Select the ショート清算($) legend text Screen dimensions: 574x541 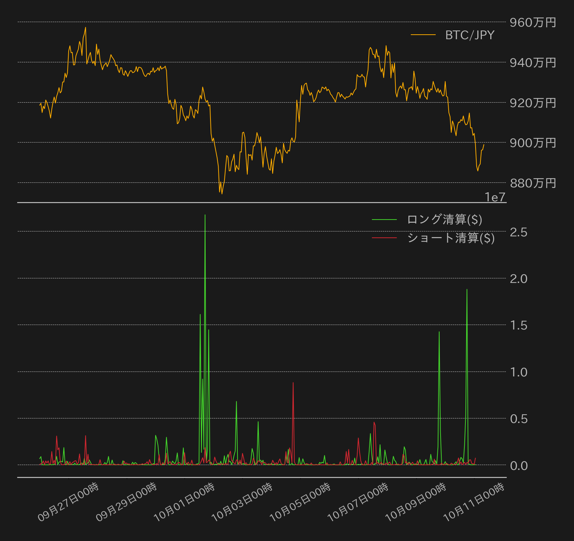(x=451, y=238)
